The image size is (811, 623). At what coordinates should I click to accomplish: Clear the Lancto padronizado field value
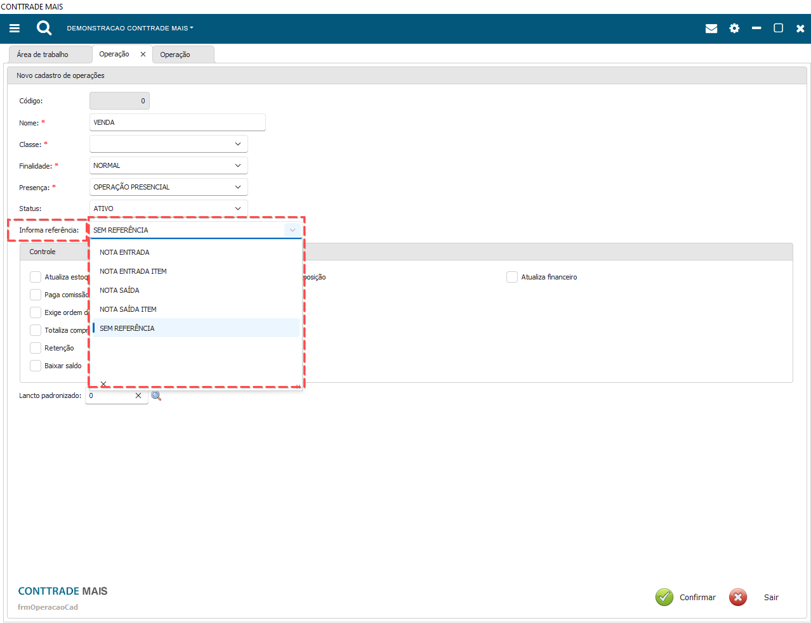138,395
